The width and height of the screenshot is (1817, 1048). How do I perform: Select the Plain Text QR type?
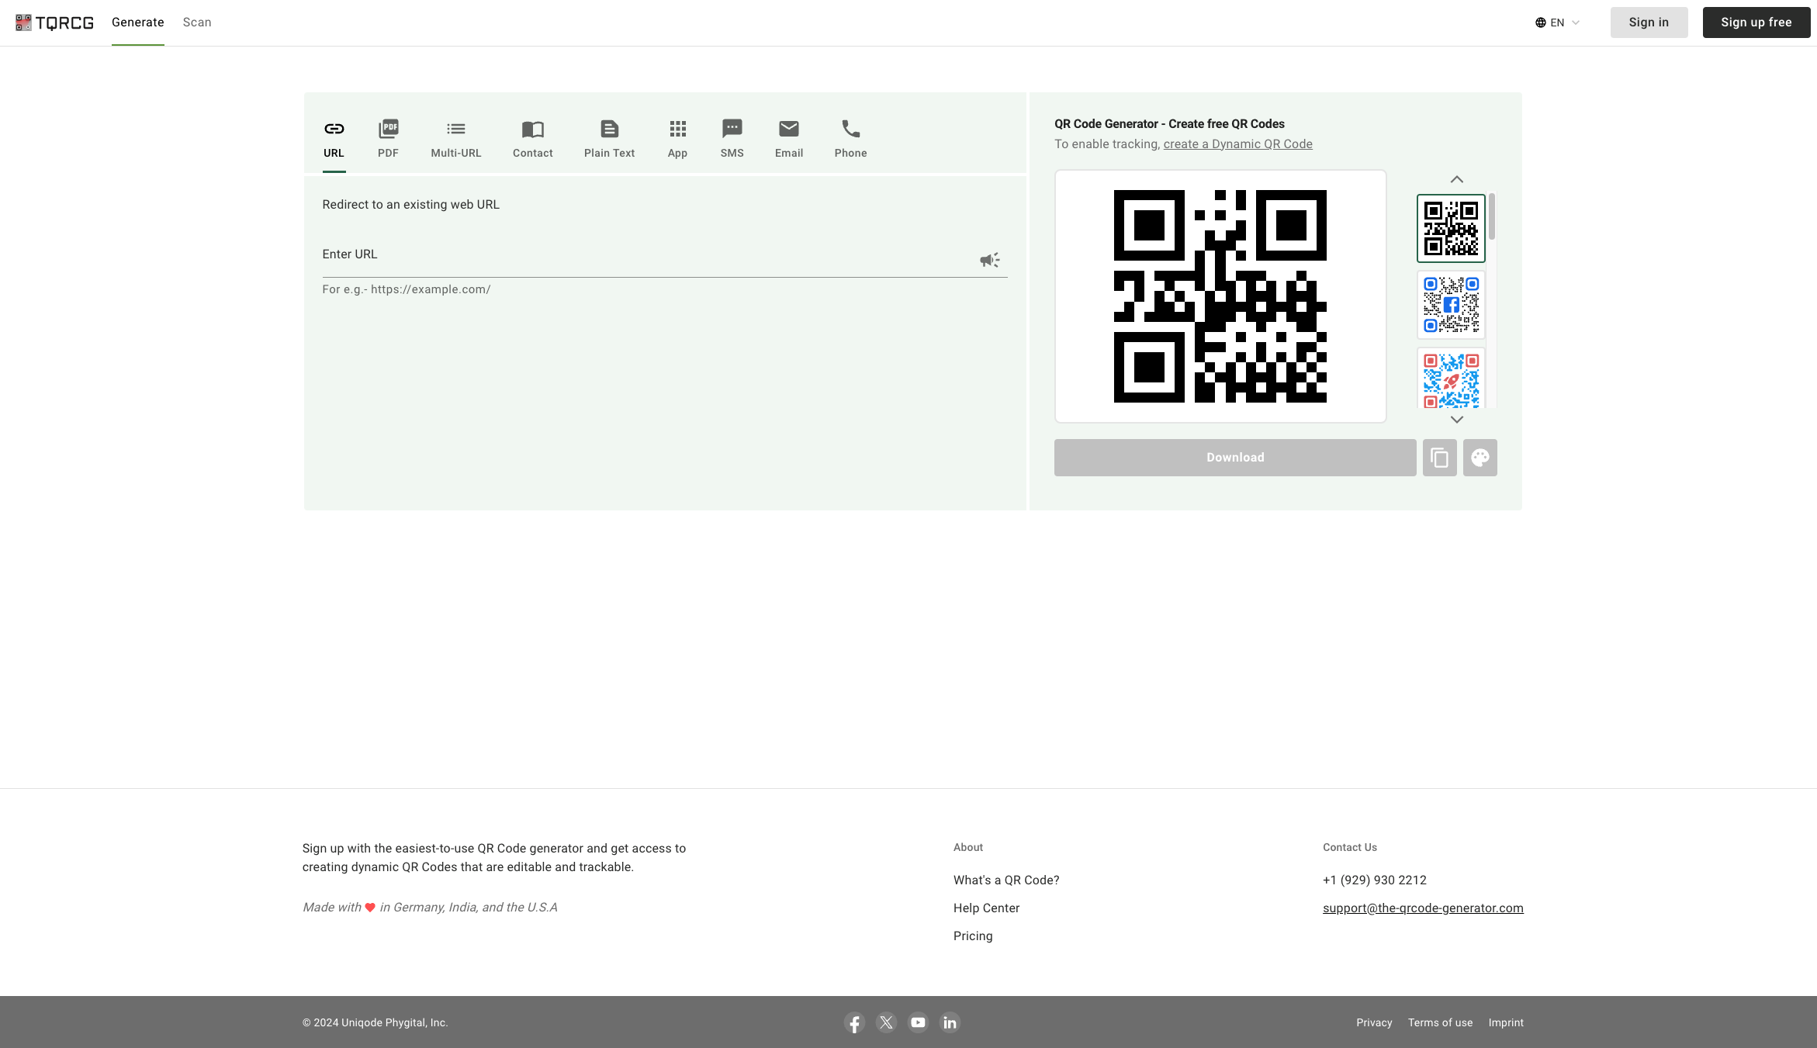click(609, 137)
